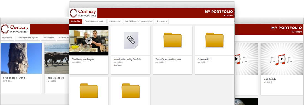Open Year End Project: US Space Program tab
This screenshot has width=304, height=105.
(x=138, y=21)
